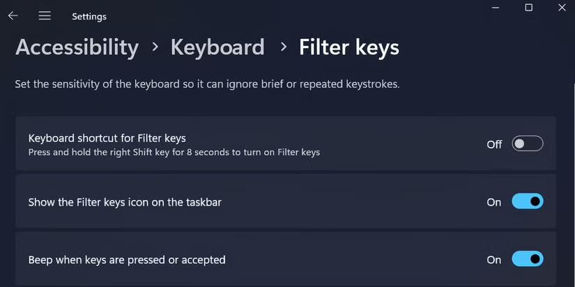Open the hamburger navigation menu
The image size is (575, 287).
pos(45,15)
